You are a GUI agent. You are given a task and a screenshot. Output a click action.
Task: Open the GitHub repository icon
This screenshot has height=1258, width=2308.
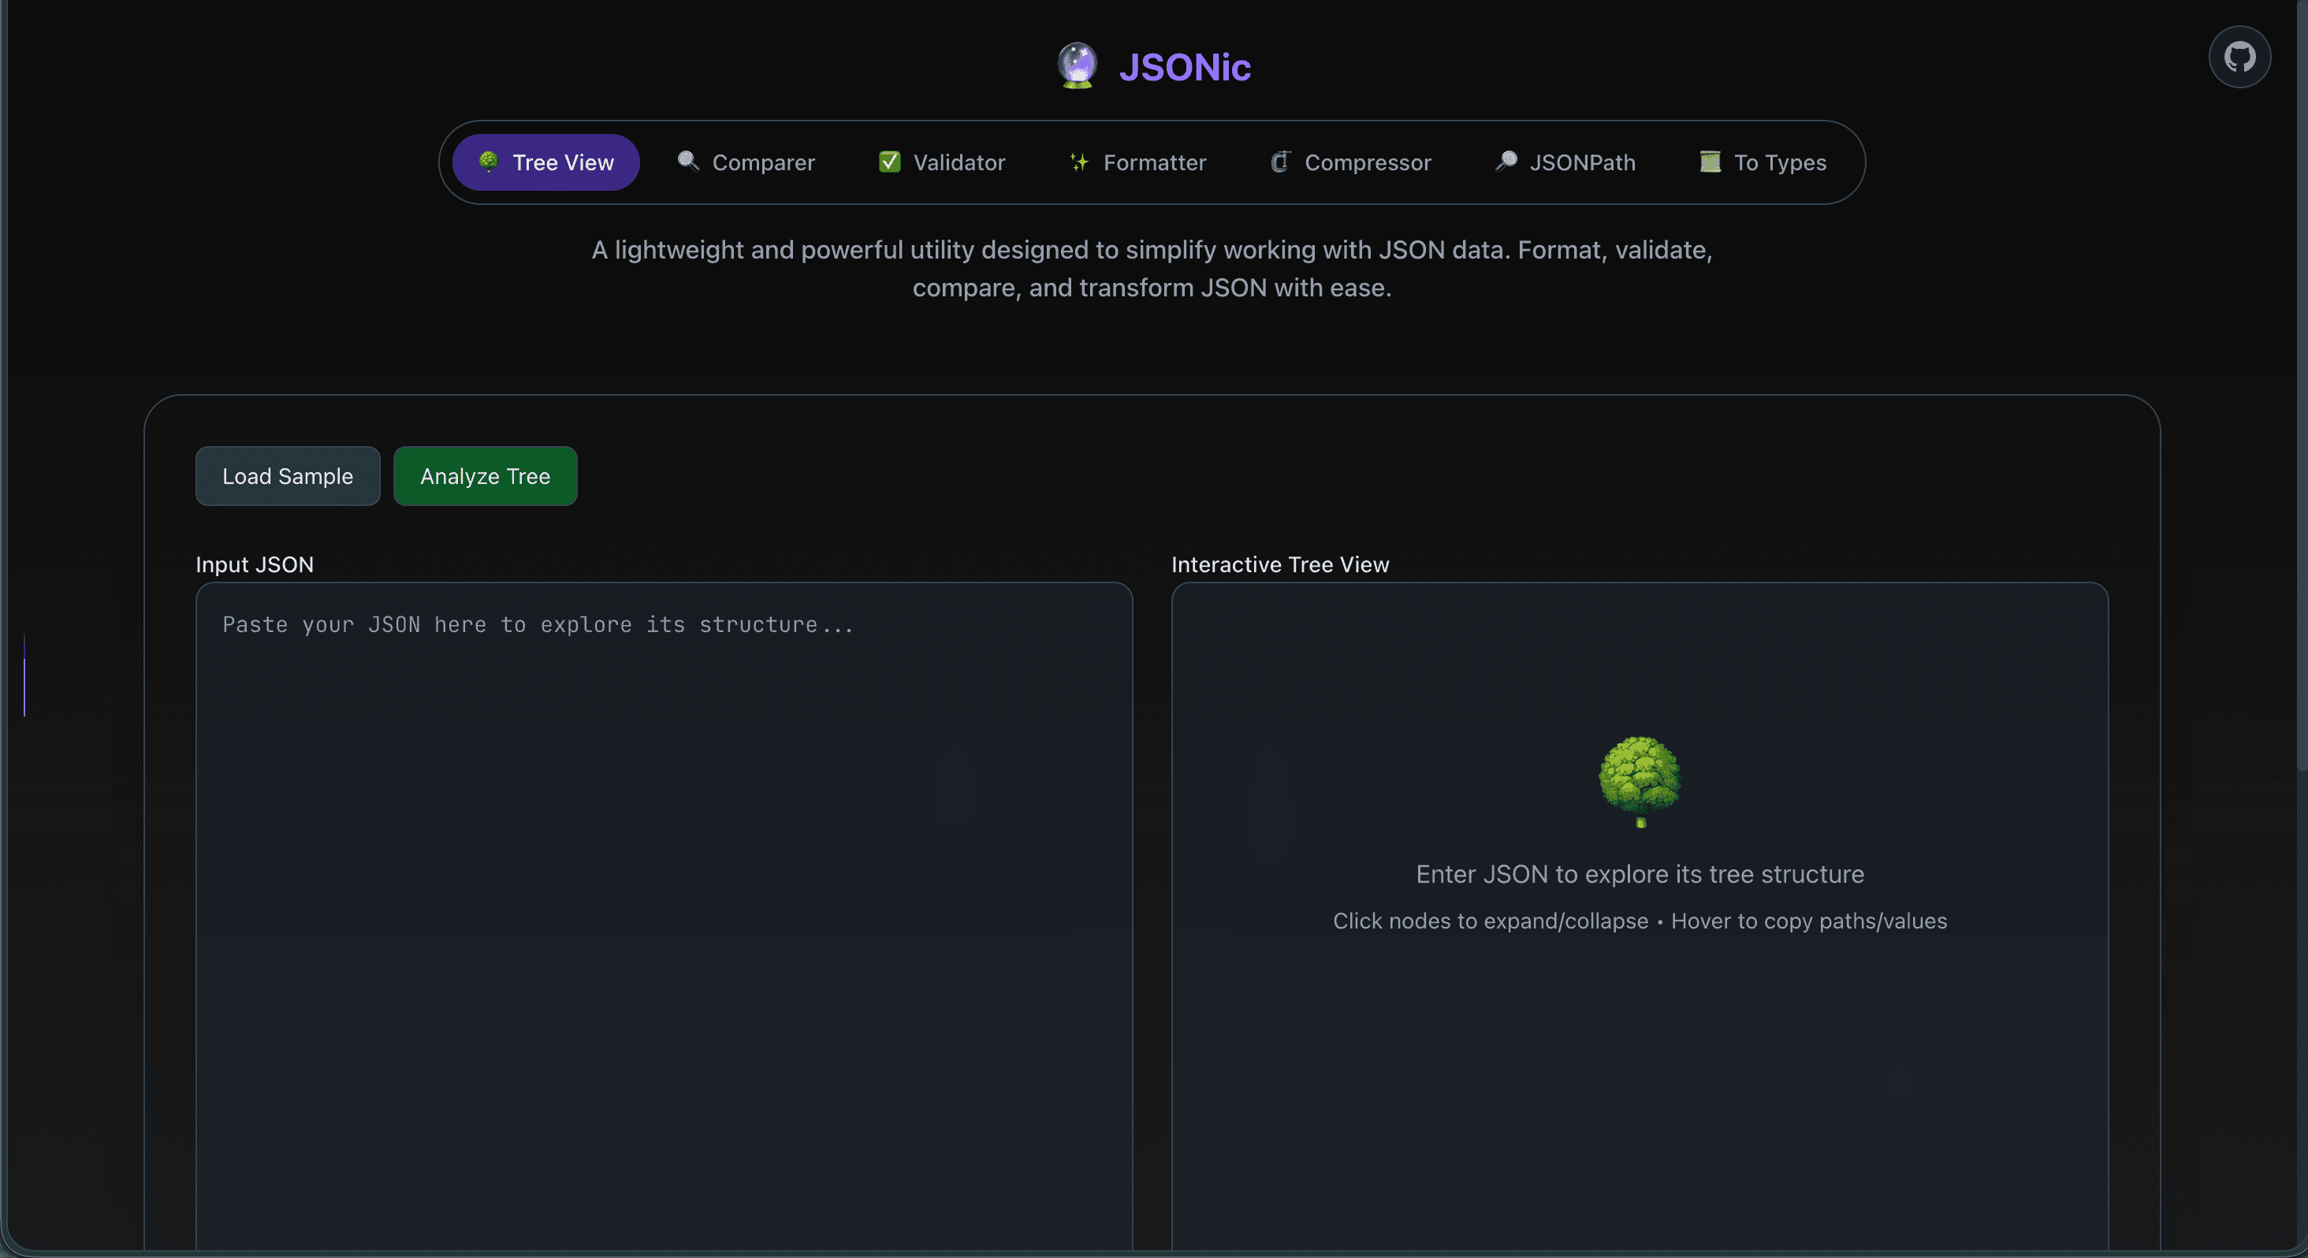[2240, 58]
